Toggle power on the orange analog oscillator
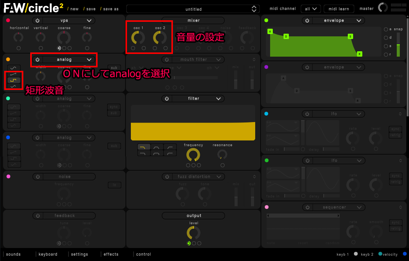409x261 pixels. (37, 59)
